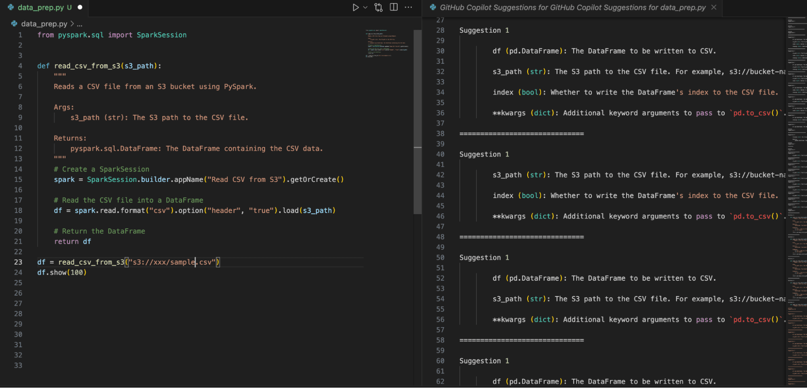807x388 pixels.
Task: Open the more actions ellipsis menu
Action: pyautogui.click(x=409, y=7)
